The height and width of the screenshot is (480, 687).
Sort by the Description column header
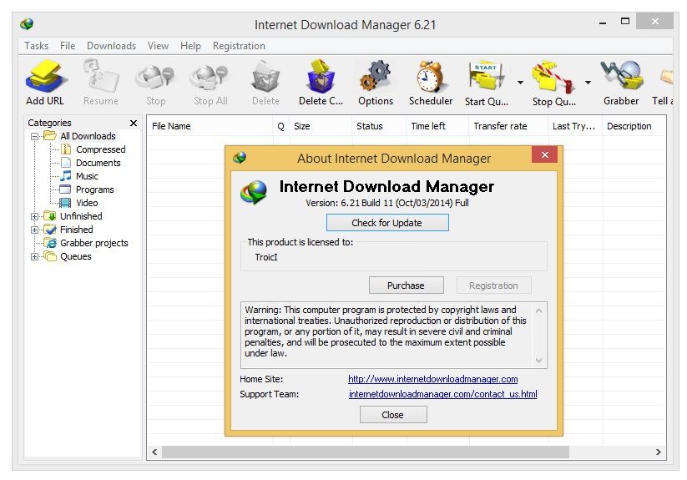pyautogui.click(x=634, y=126)
